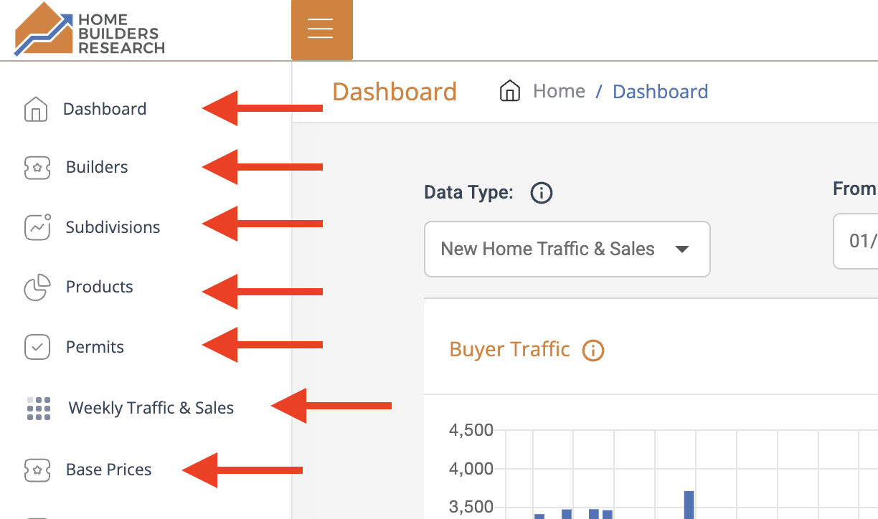878x519 pixels.
Task: Open the New Home Traffic & Sales dropdown
Action: [x=567, y=249]
